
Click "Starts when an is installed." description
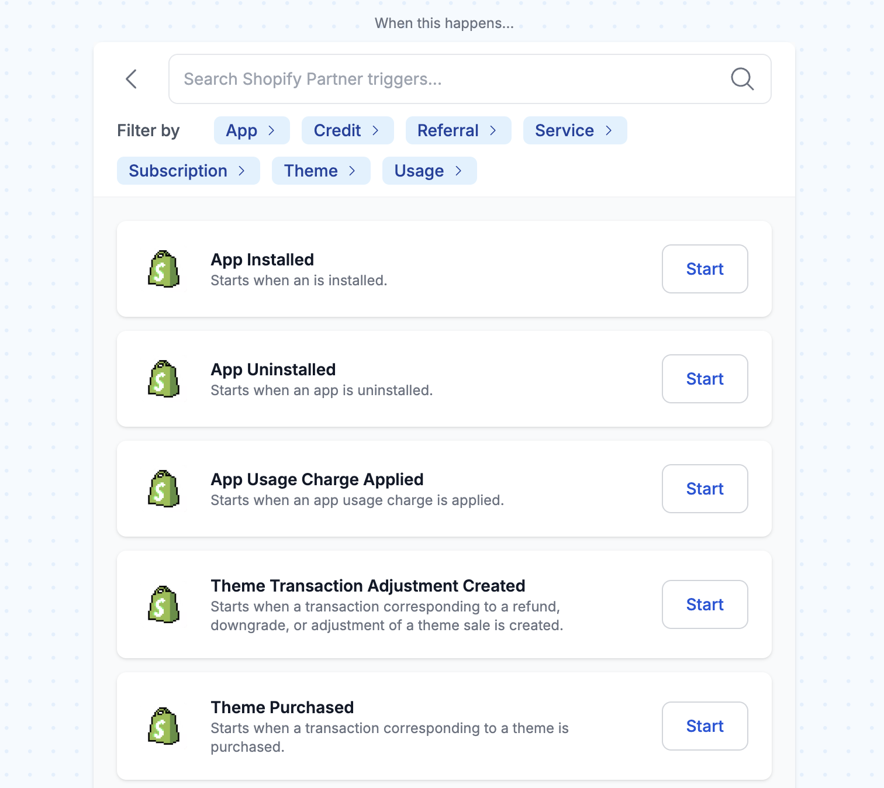[299, 281]
